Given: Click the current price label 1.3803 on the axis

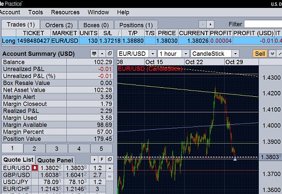Looking at the screenshot, I should pyautogui.click(x=270, y=157).
